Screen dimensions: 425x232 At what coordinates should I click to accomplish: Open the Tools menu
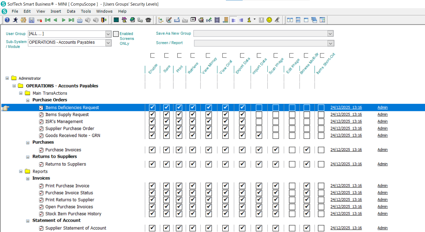click(x=86, y=11)
